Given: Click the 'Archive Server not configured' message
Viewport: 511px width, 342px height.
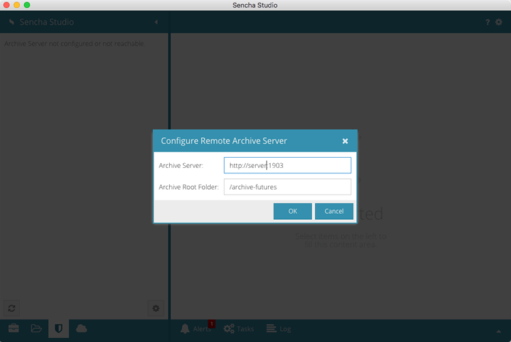Looking at the screenshot, I should point(74,44).
